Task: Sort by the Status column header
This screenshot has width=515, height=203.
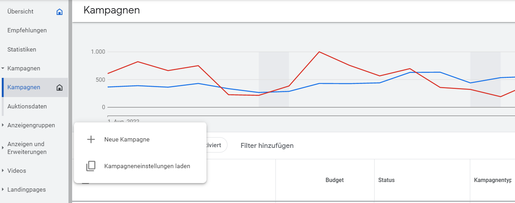Action: click(x=386, y=180)
